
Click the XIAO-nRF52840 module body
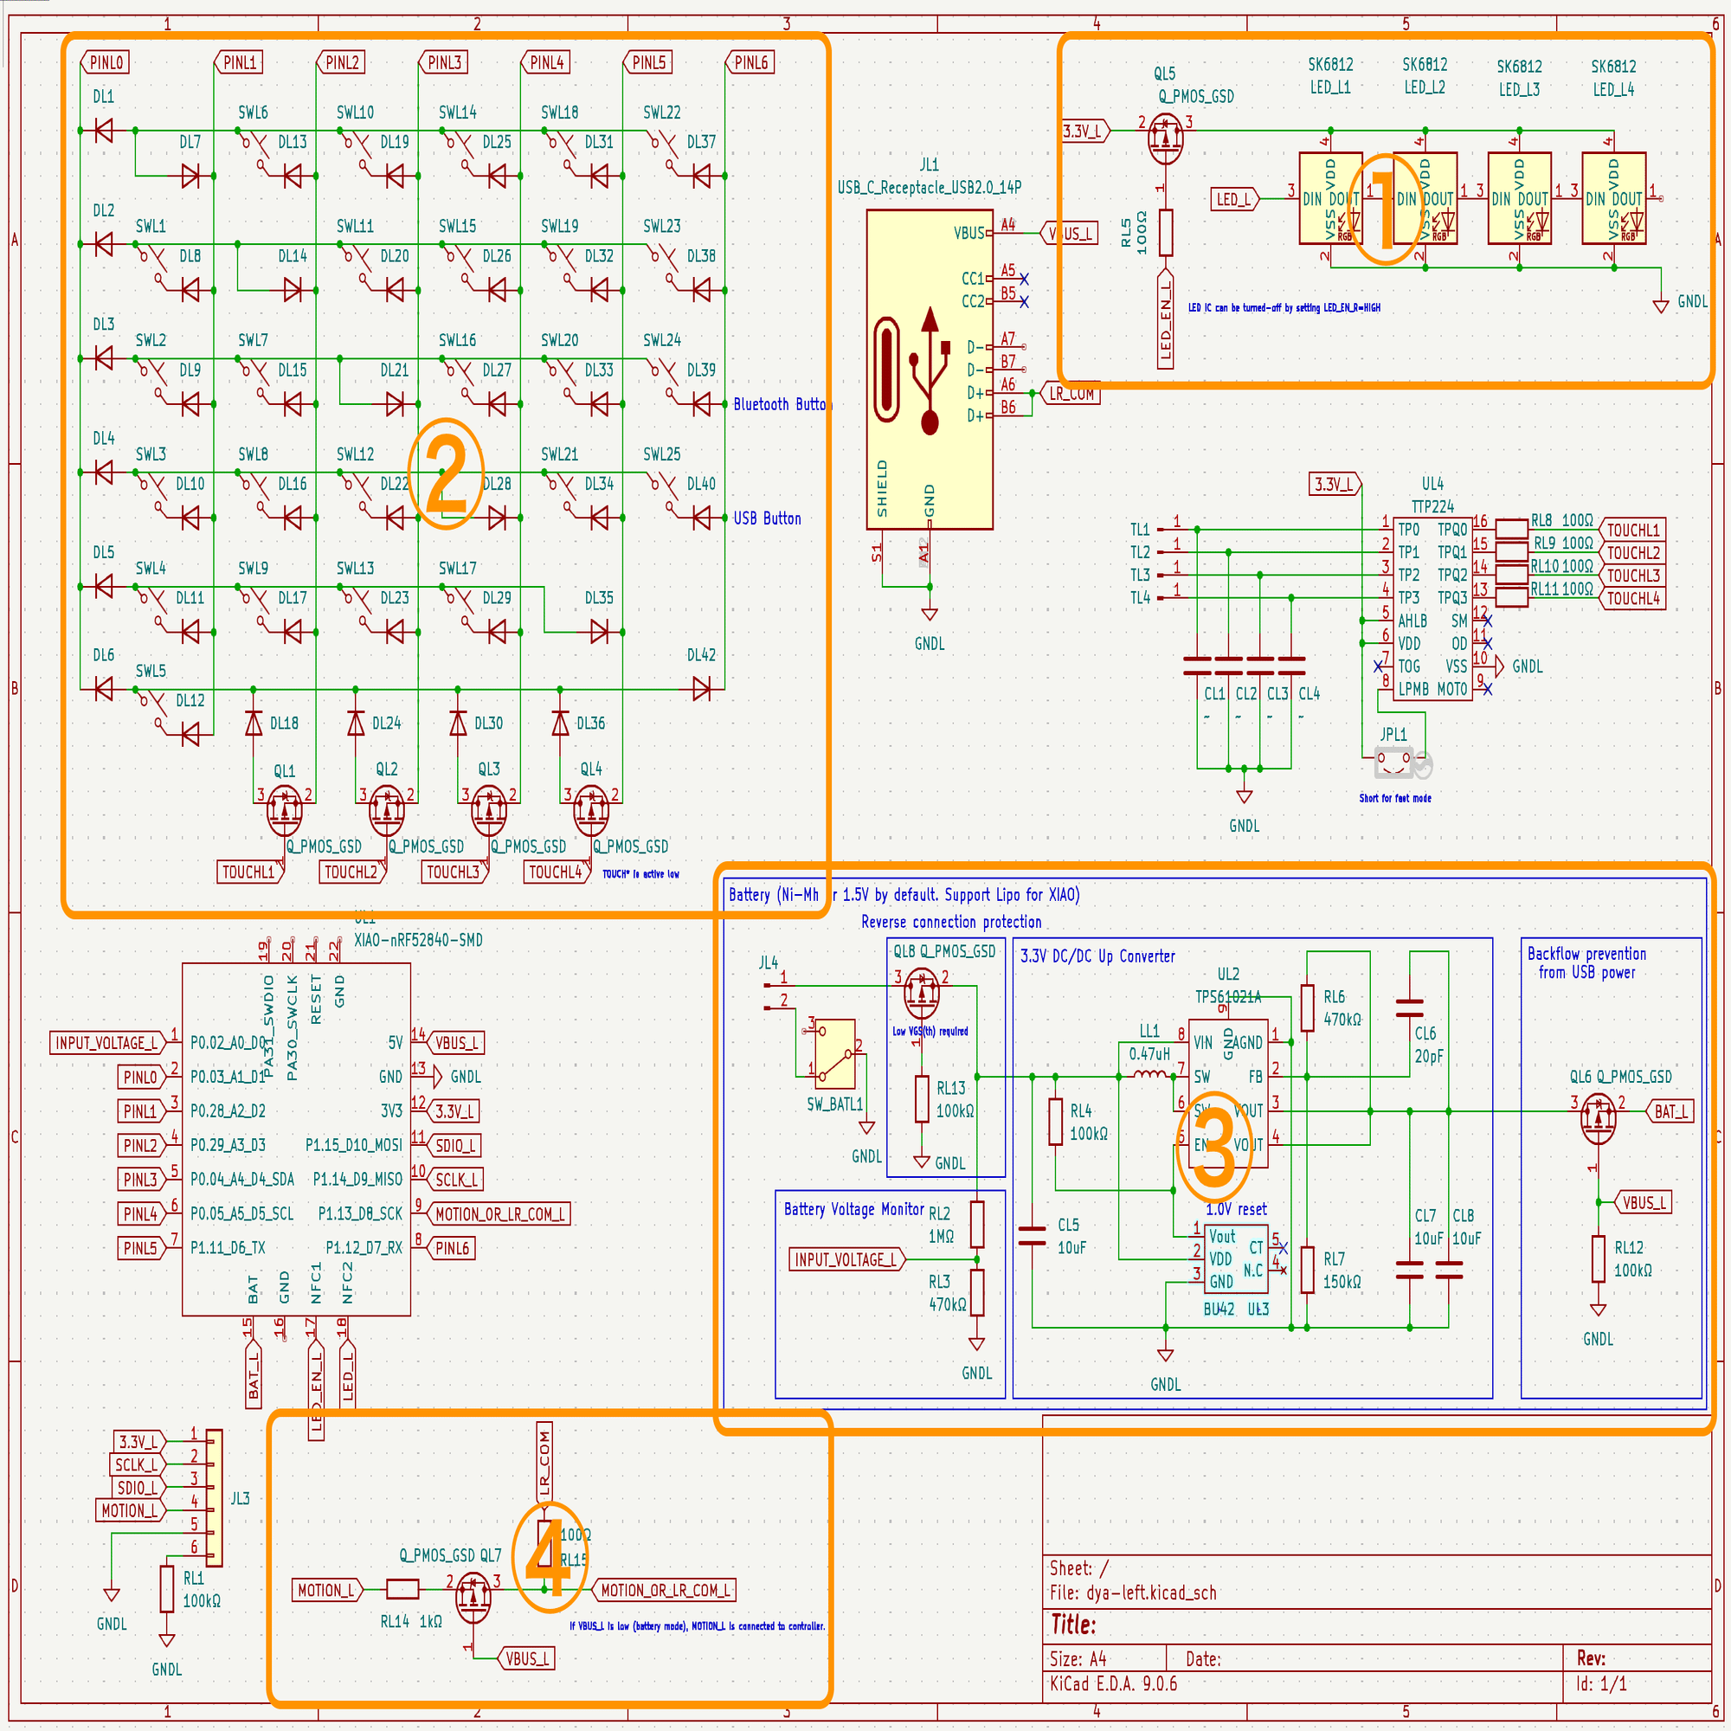[x=296, y=1140]
